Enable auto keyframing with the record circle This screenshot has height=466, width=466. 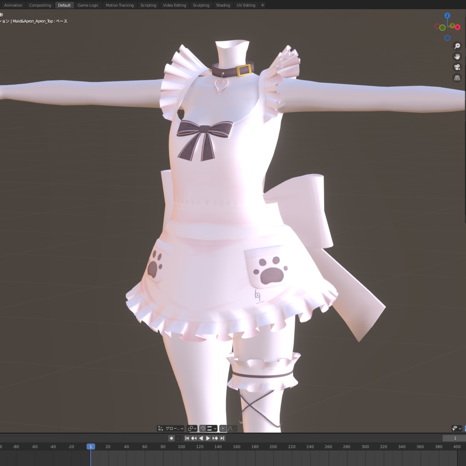point(172,438)
